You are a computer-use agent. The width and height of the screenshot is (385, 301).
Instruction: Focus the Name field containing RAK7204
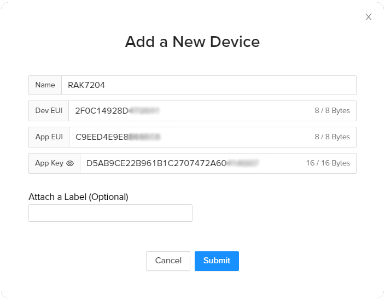pyautogui.click(x=208, y=85)
